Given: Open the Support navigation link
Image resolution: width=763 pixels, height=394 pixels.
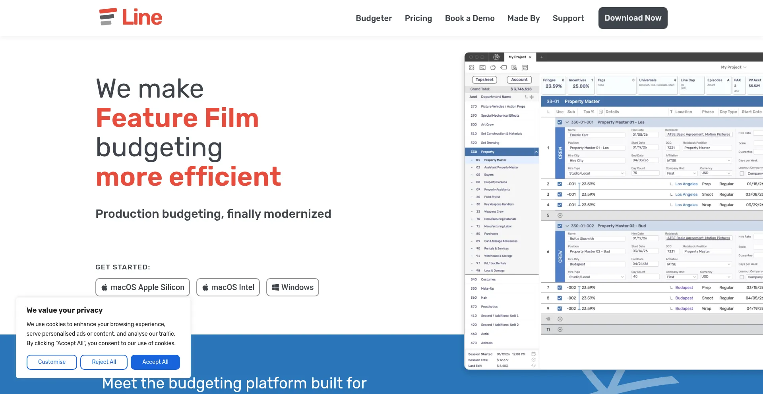Looking at the screenshot, I should [568, 18].
